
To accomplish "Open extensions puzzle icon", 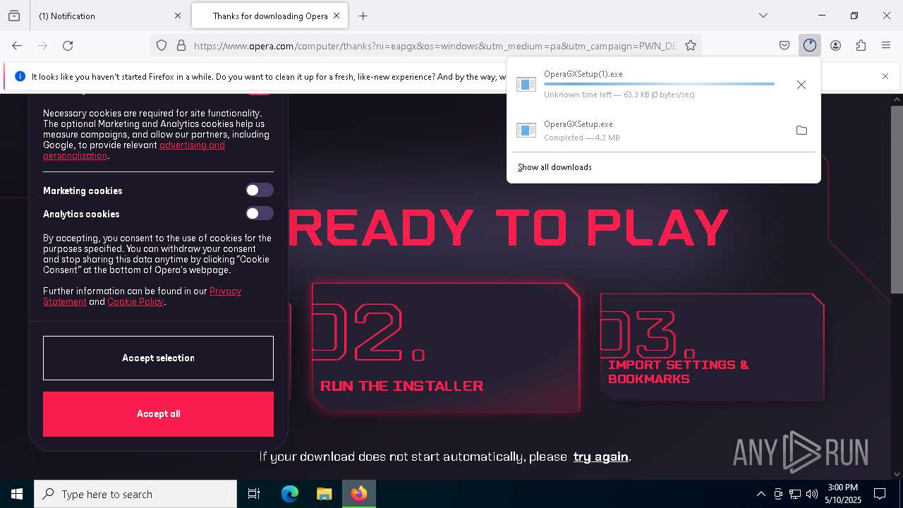I will pyautogui.click(x=861, y=45).
